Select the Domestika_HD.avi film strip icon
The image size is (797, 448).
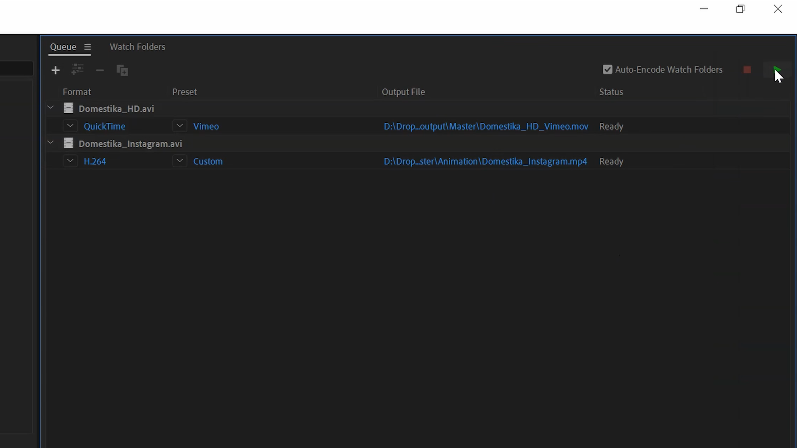[68, 109]
